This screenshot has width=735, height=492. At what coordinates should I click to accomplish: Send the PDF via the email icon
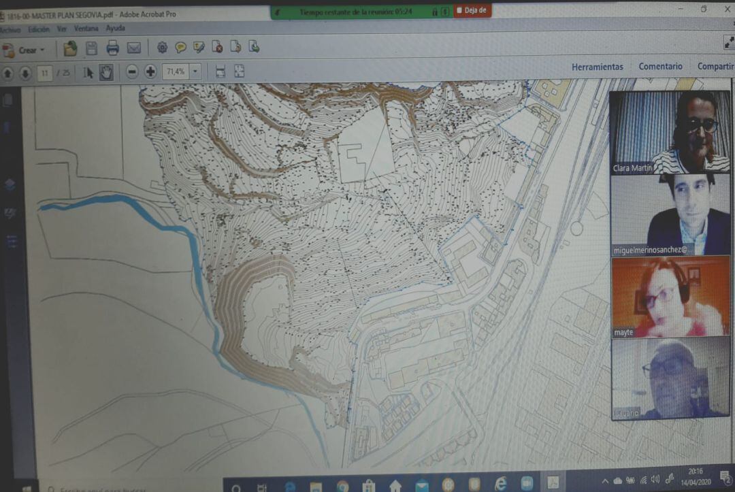tap(133, 48)
